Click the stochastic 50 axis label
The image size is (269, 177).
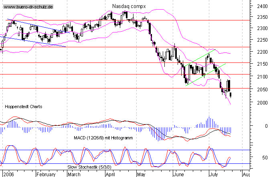coord(265,157)
